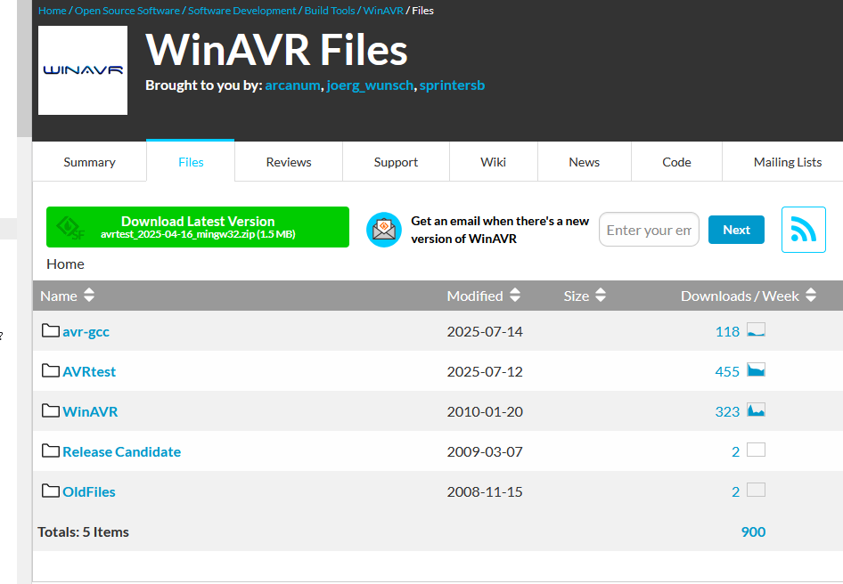This screenshot has height=584, width=843.
Task: Sort files by Size column arrows
Action: [x=601, y=295]
